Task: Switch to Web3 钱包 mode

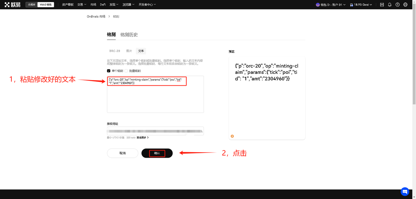Action: (45, 5)
